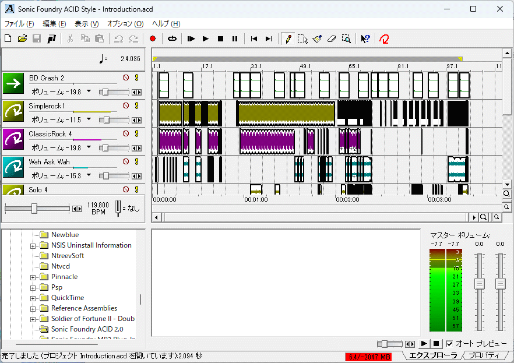Expand the Pinnacle folder

click(33, 277)
